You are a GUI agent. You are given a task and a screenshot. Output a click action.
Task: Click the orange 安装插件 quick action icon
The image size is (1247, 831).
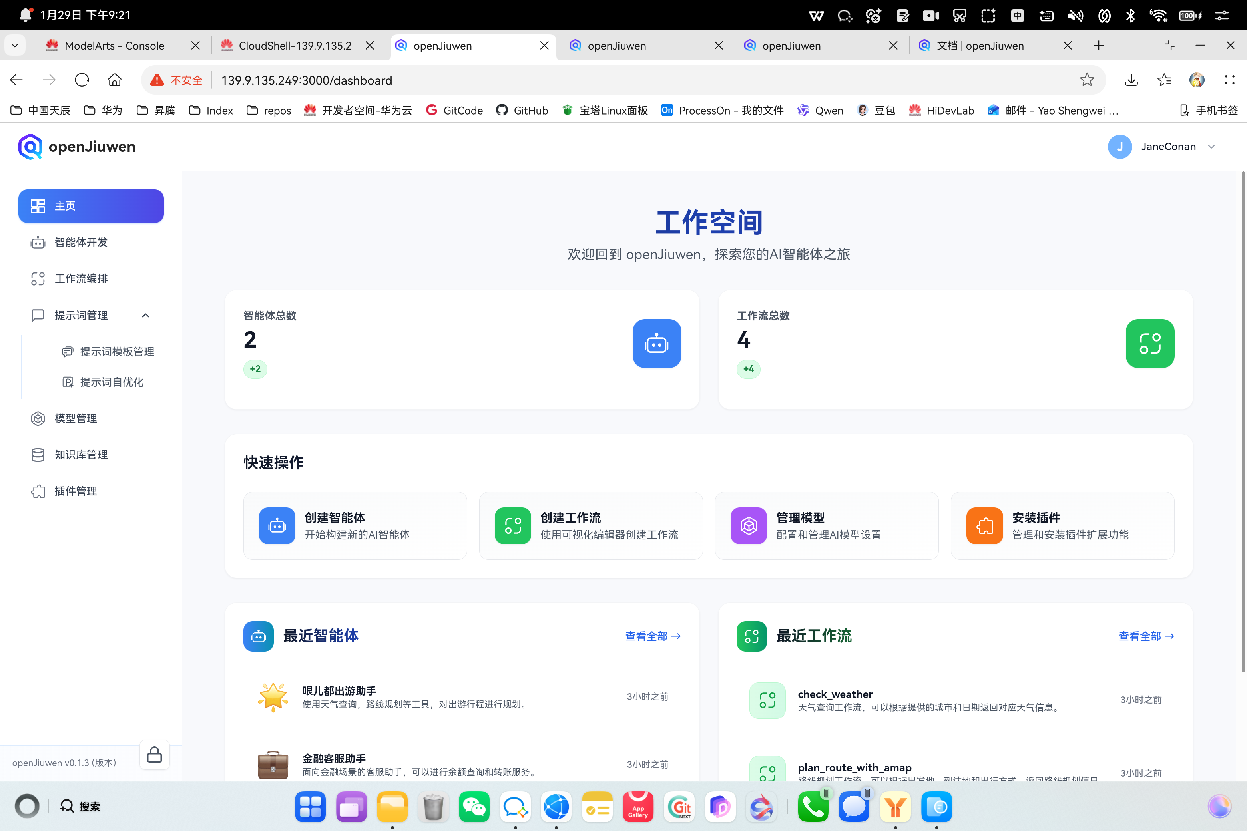(x=984, y=526)
